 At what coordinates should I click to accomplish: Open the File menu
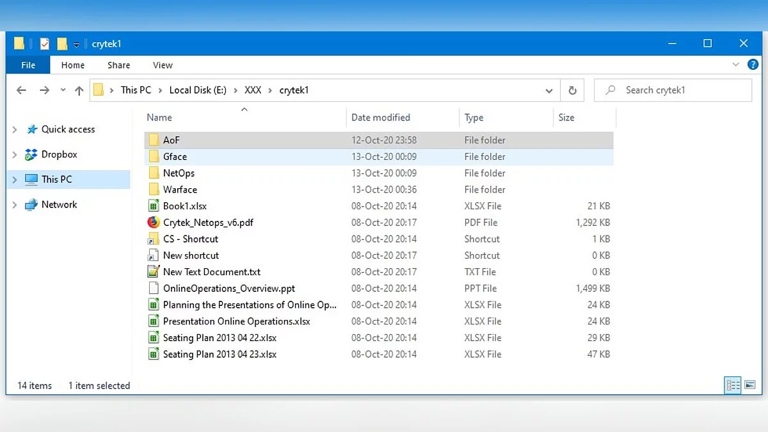[x=28, y=65]
